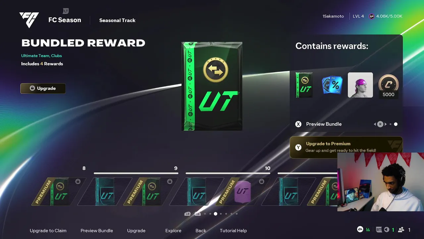Click the friends online icon

point(401,230)
